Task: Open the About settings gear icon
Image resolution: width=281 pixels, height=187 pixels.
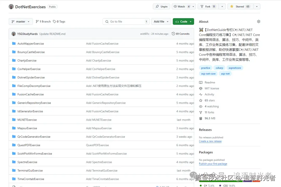Action: 258,22
